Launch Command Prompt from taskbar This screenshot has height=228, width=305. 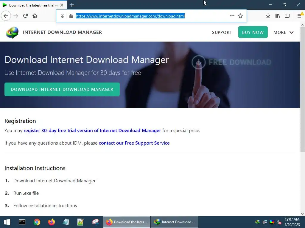[22, 222]
